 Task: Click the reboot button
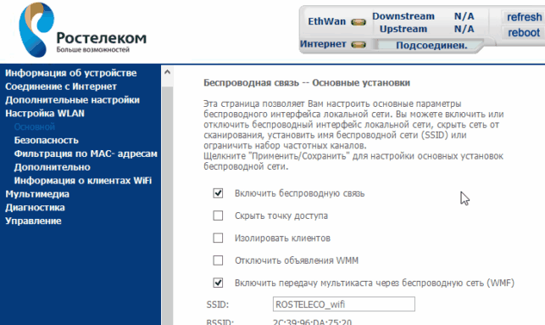[524, 33]
